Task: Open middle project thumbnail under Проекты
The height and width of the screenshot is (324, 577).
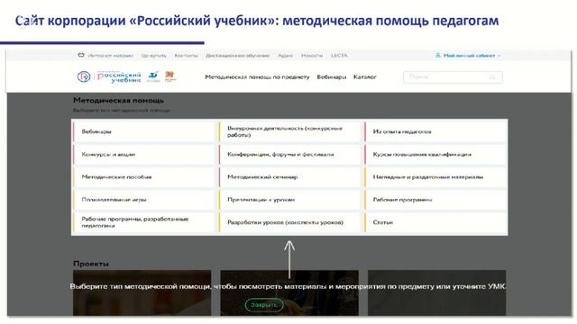Action: pos(289,292)
